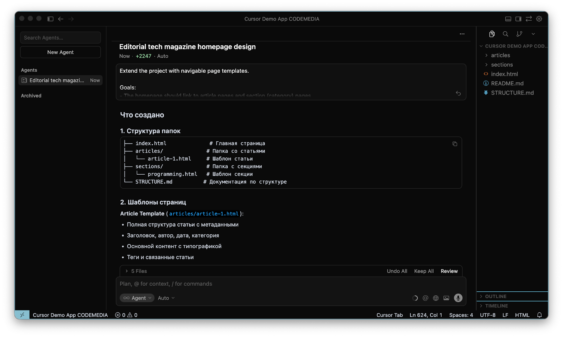The image size is (563, 337).
Task: Expand the 5 Files changes list
Action: tap(137, 271)
